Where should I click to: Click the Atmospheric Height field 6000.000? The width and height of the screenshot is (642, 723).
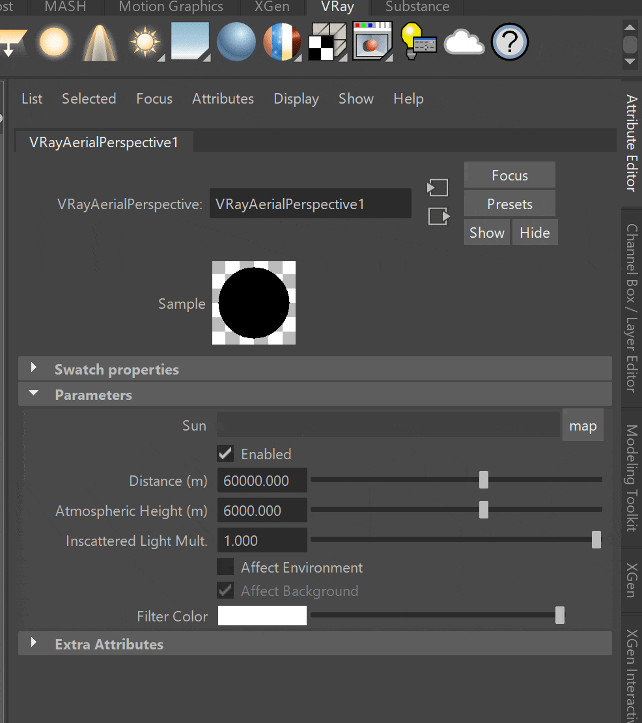262,511
